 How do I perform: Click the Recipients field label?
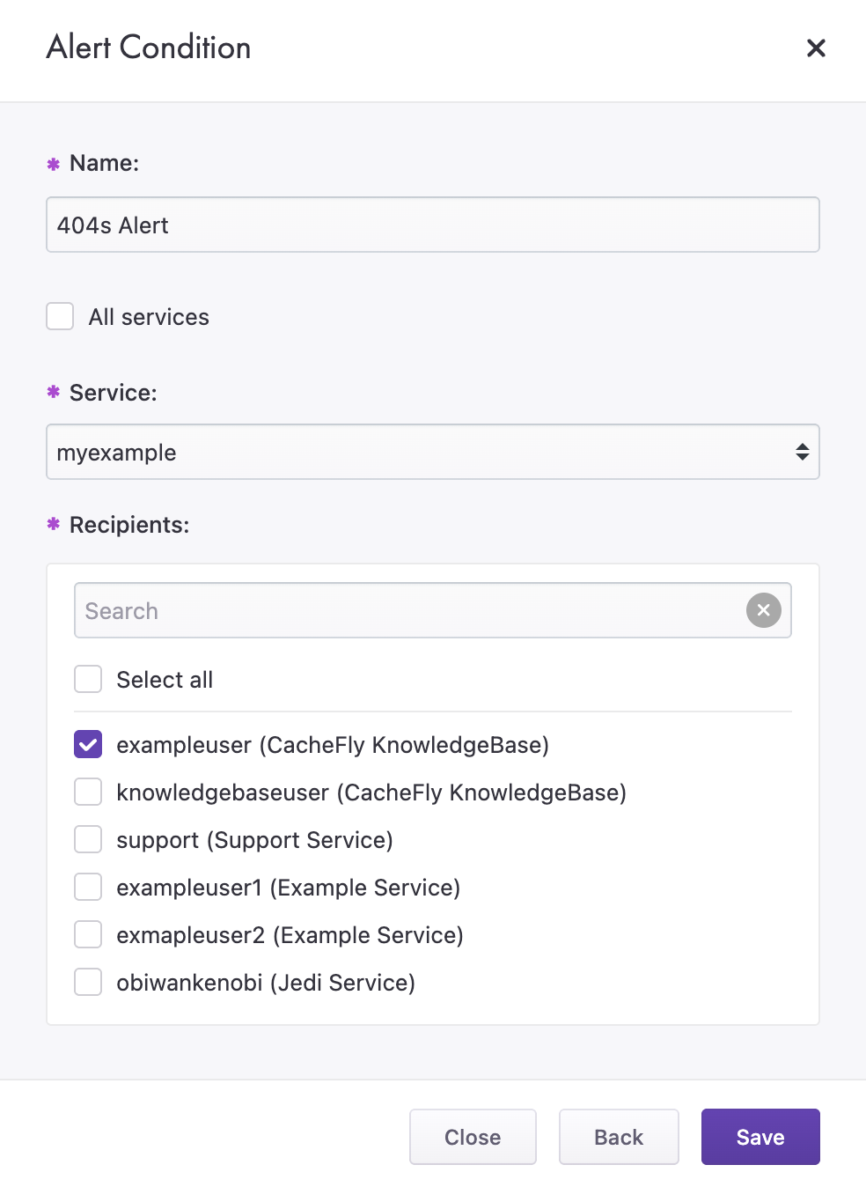coord(129,525)
